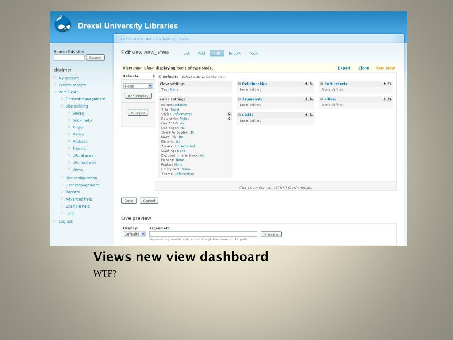
Task: Select the Defaults display tab
Action: 138,76
